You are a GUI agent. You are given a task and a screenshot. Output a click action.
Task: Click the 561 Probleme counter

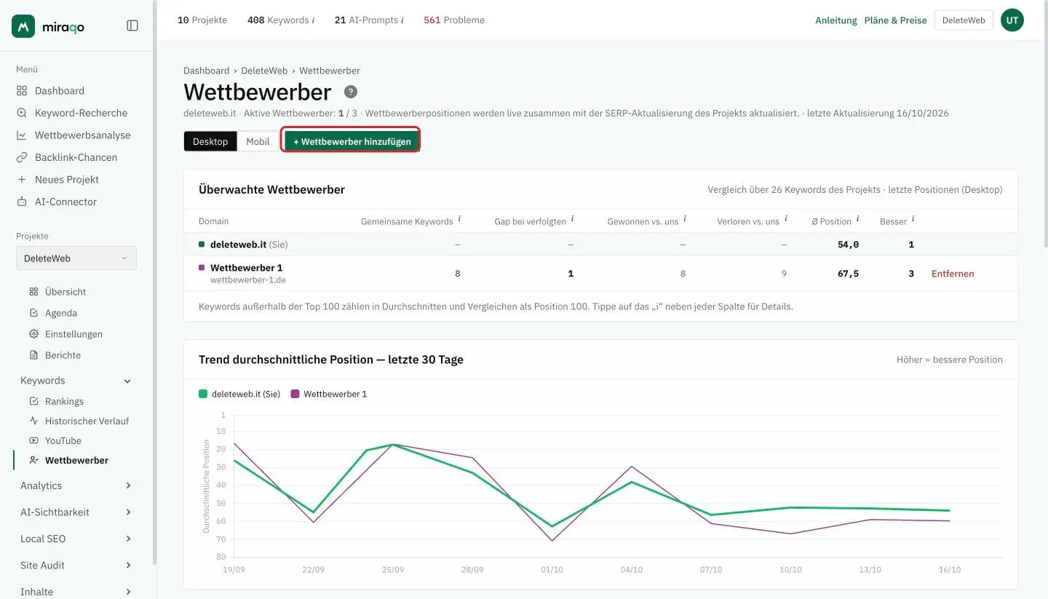[x=454, y=20]
